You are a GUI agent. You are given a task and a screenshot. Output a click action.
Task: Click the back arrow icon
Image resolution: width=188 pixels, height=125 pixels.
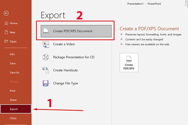pyautogui.click(x=6, y=13)
